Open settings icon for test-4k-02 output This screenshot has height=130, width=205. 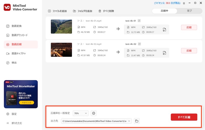pos(164,53)
